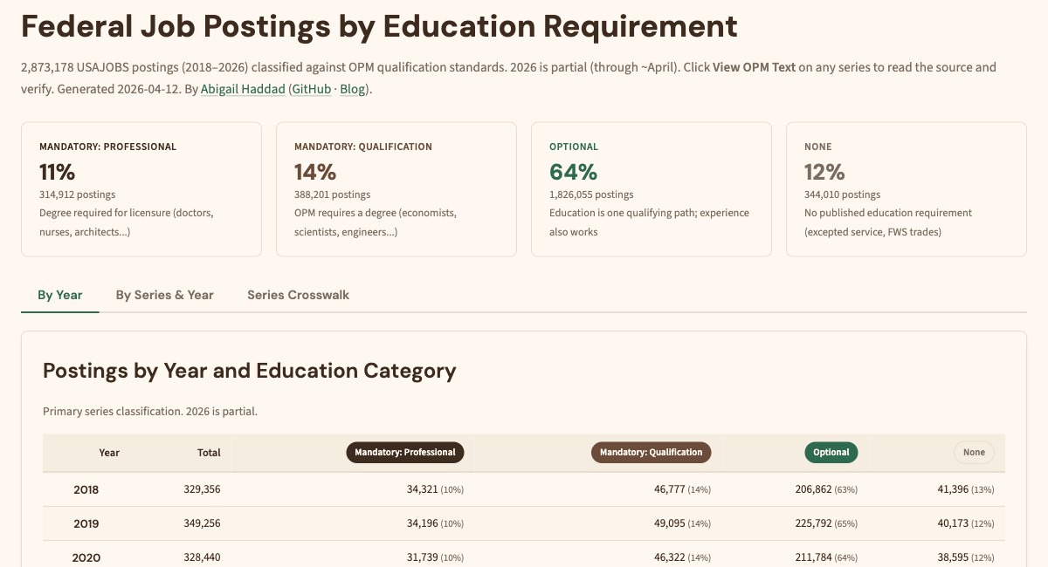This screenshot has height=567, width=1048.
Task: Click the Mandatory: Professional column badge
Action: 405,453
